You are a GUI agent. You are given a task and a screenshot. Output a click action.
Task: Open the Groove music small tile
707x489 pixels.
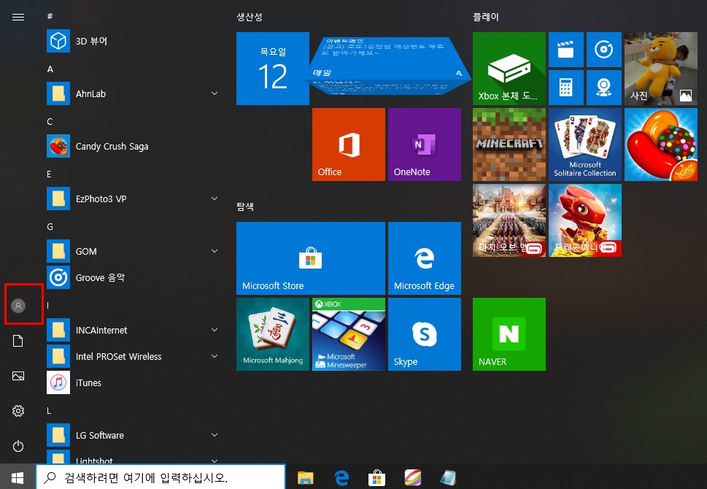coord(603,50)
